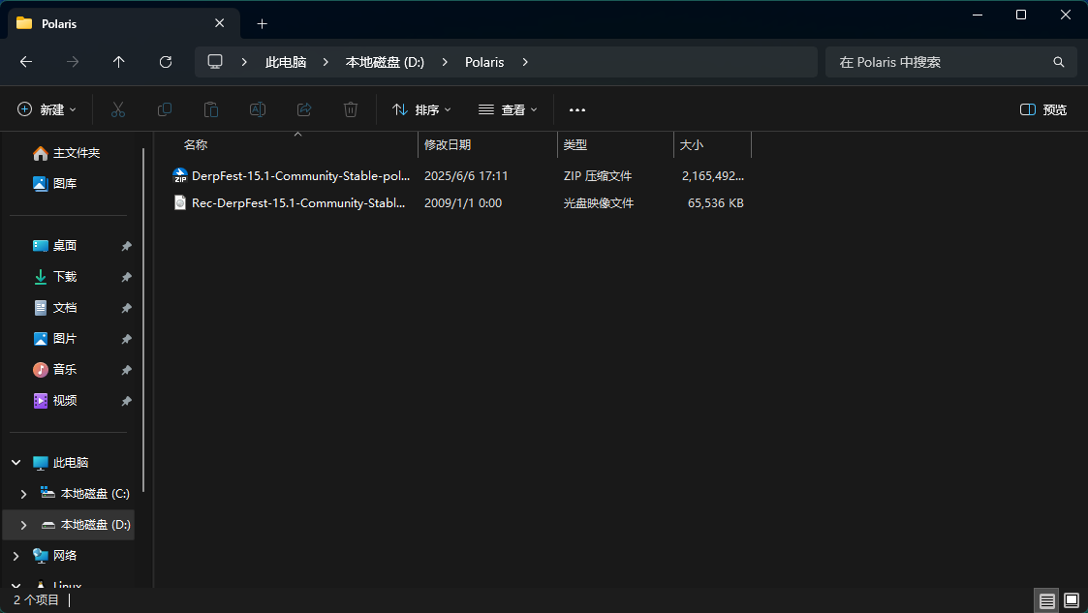The height and width of the screenshot is (613, 1088).
Task: Expand chevron after 本地磁盘 (D:) in address bar
Action: (445, 62)
